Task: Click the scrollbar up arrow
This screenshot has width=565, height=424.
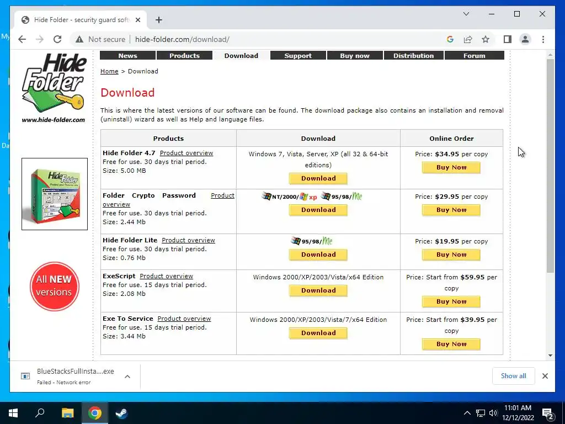Action: click(550, 55)
